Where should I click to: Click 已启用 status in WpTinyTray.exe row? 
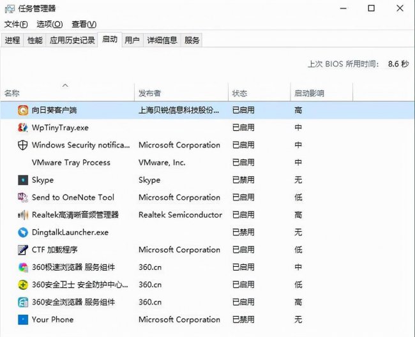(x=243, y=128)
